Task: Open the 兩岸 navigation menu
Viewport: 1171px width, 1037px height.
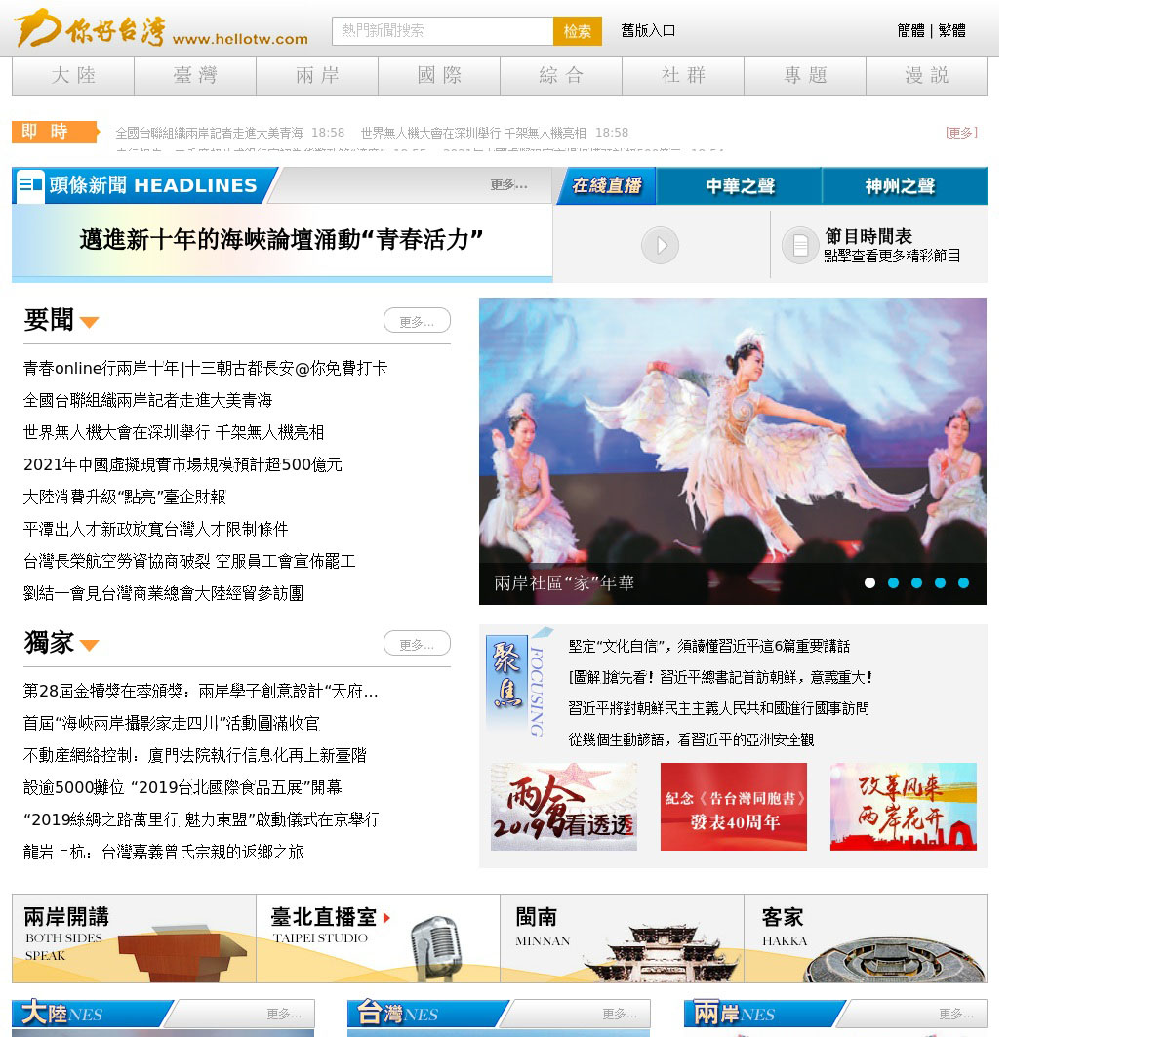Action: (x=317, y=75)
